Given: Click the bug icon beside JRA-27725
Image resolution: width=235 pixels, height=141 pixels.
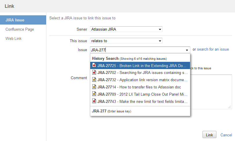Looking at the screenshot, I should (x=94, y=65).
